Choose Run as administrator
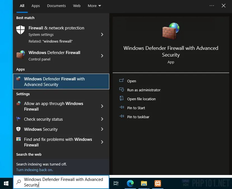The width and height of the screenshot is (232, 189). coord(144,90)
